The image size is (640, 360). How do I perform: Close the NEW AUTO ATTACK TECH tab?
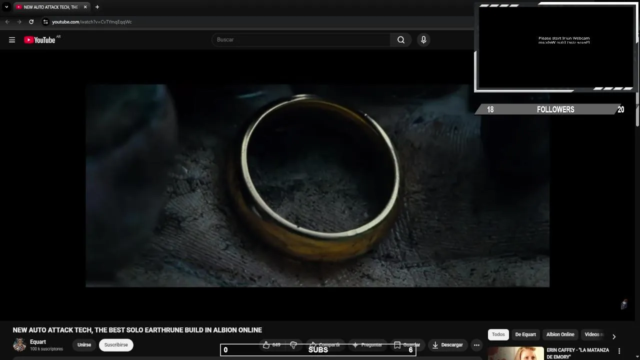[85, 7]
